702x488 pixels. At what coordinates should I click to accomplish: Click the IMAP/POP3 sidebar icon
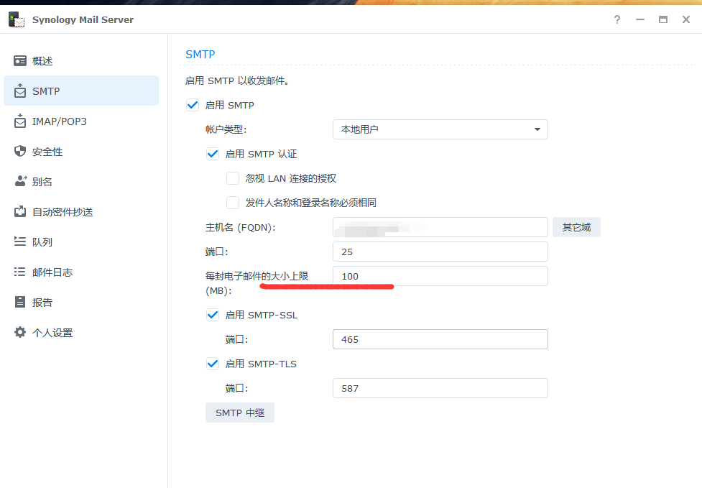[x=20, y=121]
